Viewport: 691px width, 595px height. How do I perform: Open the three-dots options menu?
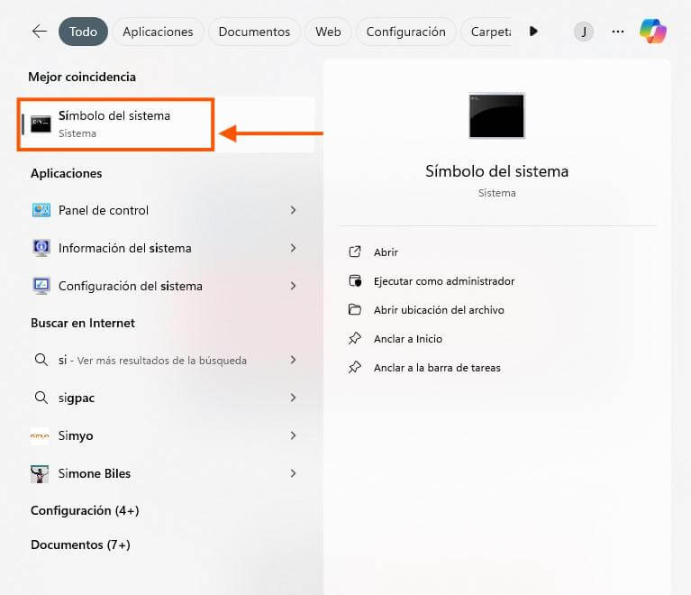point(618,32)
